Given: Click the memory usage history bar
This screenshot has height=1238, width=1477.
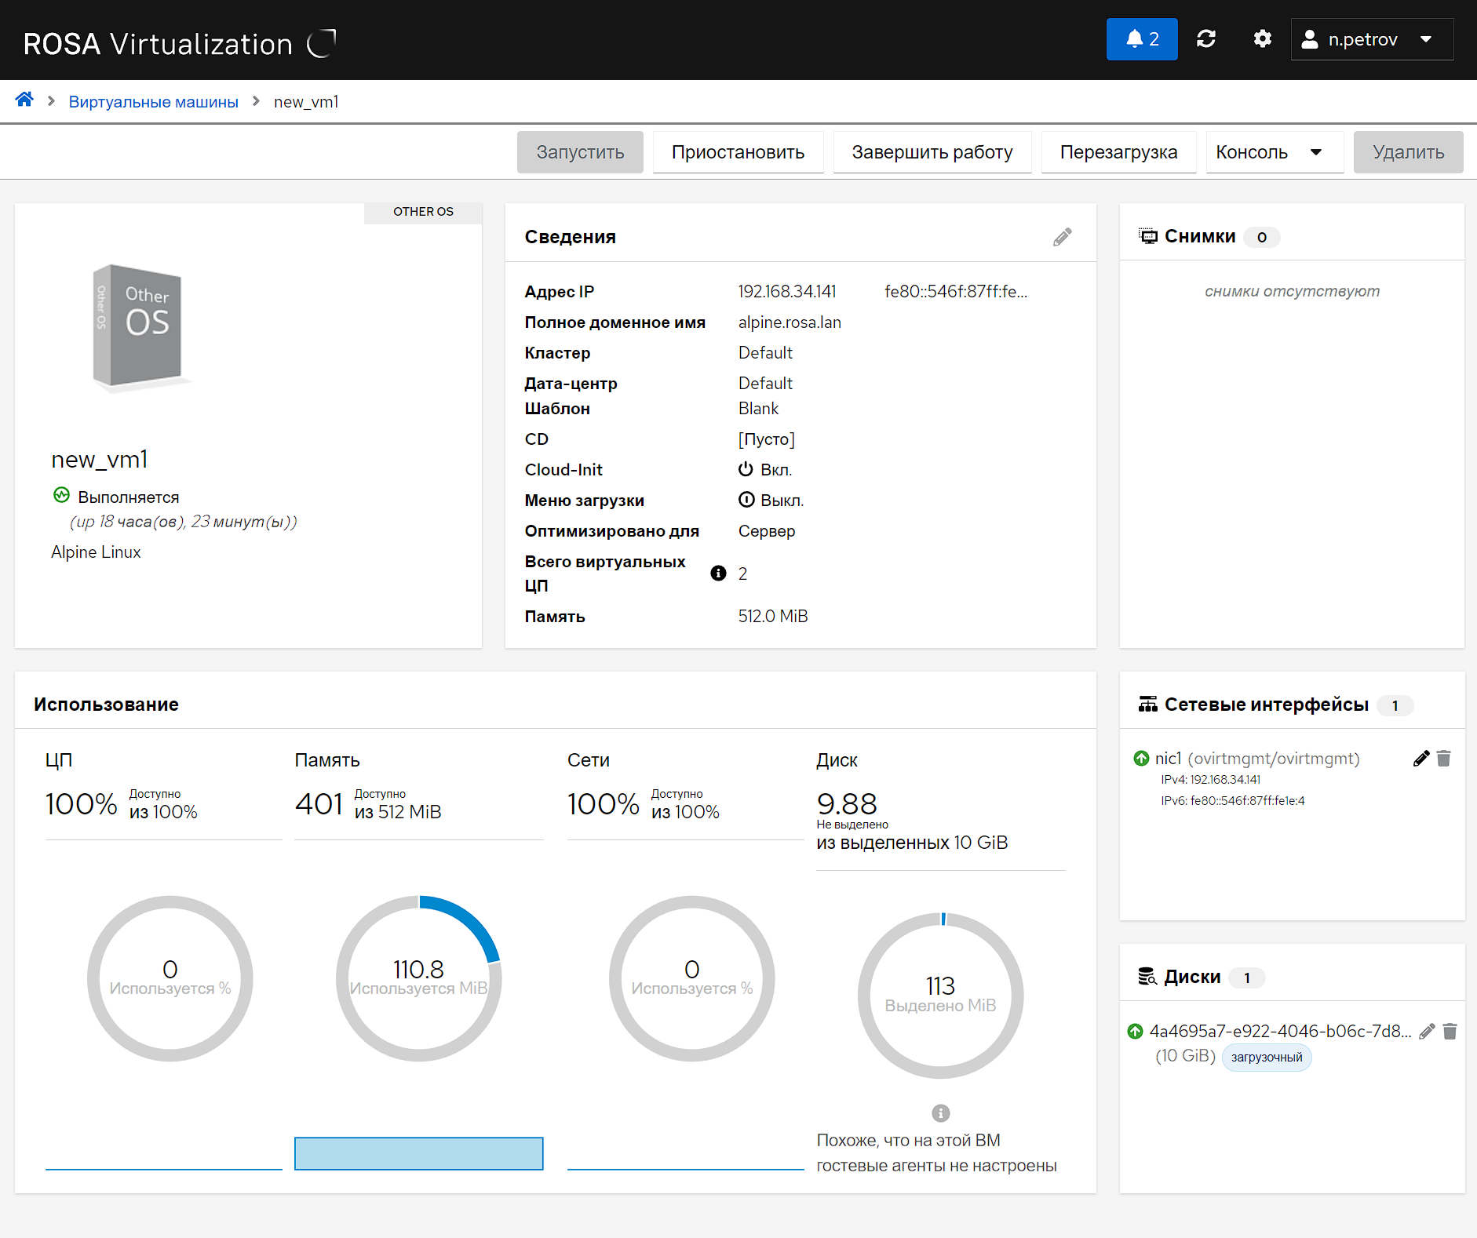Looking at the screenshot, I should (x=418, y=1153).
